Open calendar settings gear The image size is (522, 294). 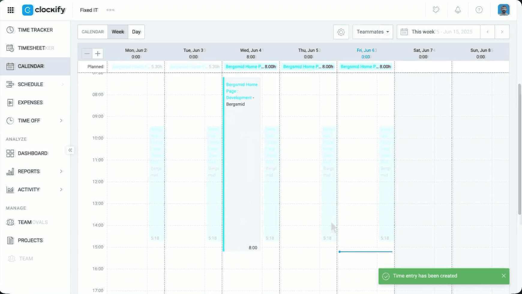341,32
